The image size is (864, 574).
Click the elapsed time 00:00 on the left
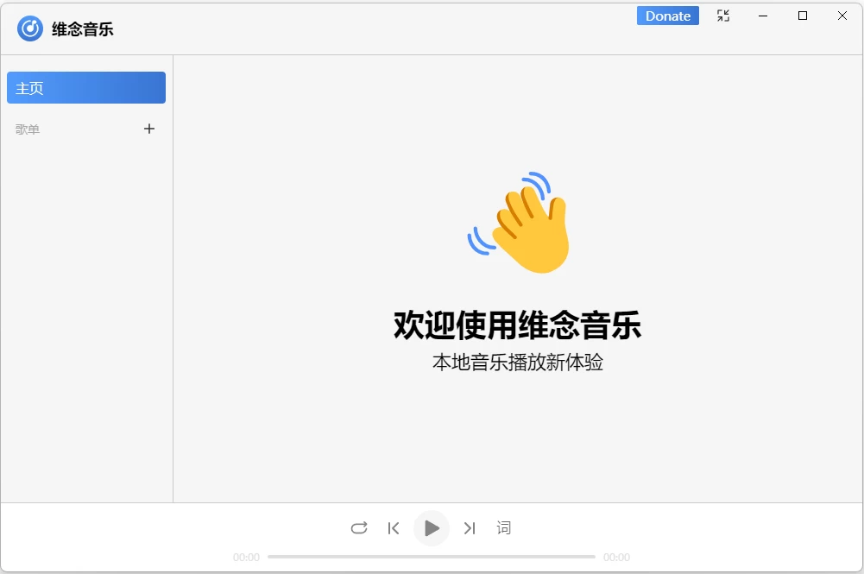246,558
